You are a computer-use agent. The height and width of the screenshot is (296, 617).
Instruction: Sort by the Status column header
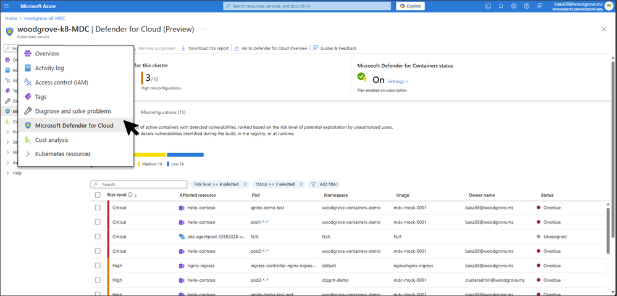pyautogui.click(x=547, y=195)
